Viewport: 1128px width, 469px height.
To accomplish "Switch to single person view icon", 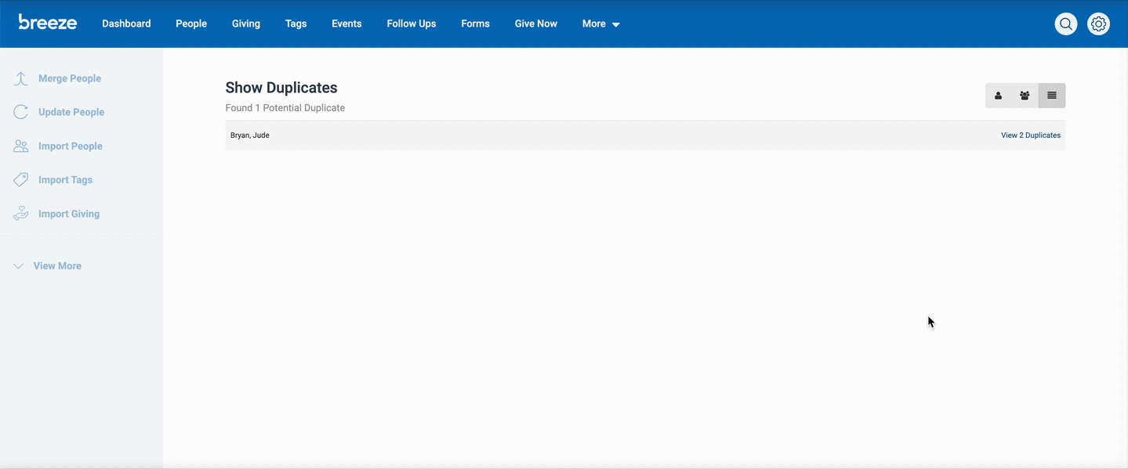I will 999,96.
